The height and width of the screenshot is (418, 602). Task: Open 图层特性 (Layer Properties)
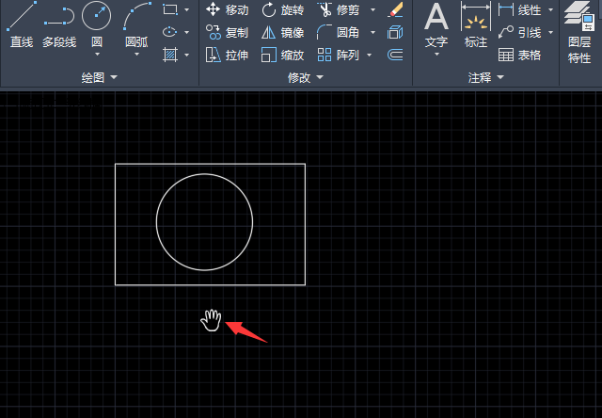(x=579, y=32)
